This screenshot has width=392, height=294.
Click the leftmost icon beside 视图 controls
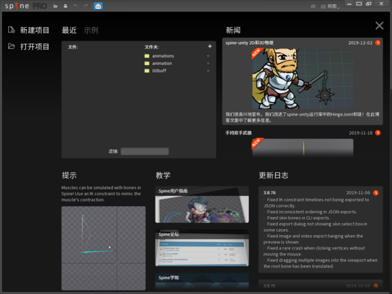pos(313,7)
